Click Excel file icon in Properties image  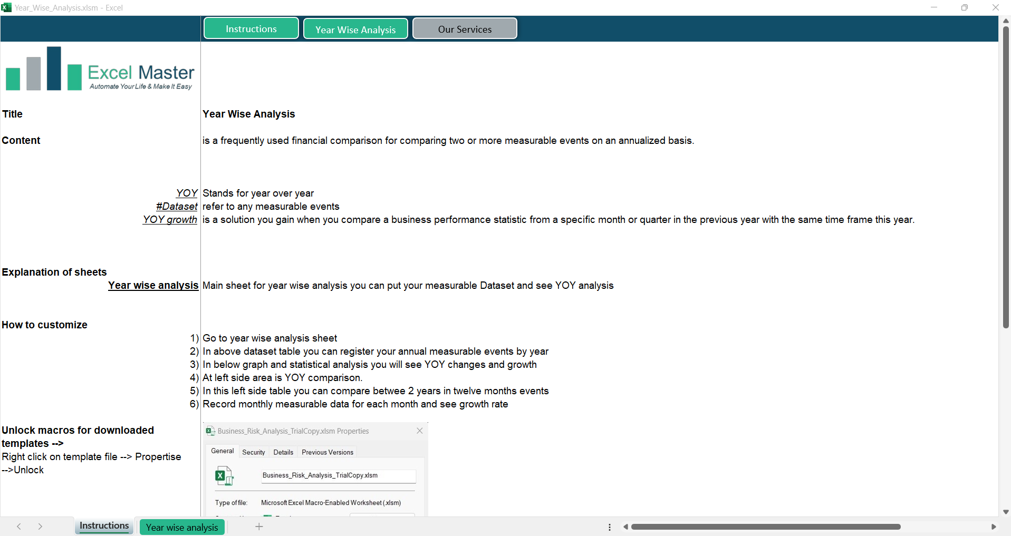224,475
